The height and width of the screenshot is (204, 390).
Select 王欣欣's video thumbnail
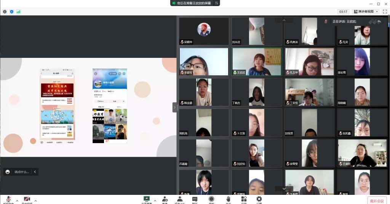[x=257, y=62]
